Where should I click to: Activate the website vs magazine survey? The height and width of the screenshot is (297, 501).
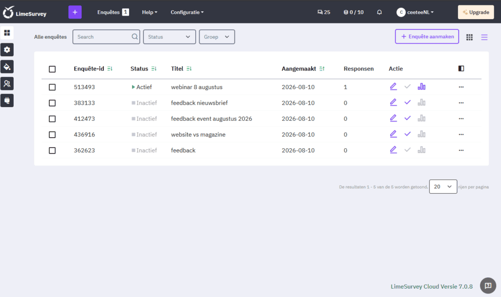coord(408,134)
